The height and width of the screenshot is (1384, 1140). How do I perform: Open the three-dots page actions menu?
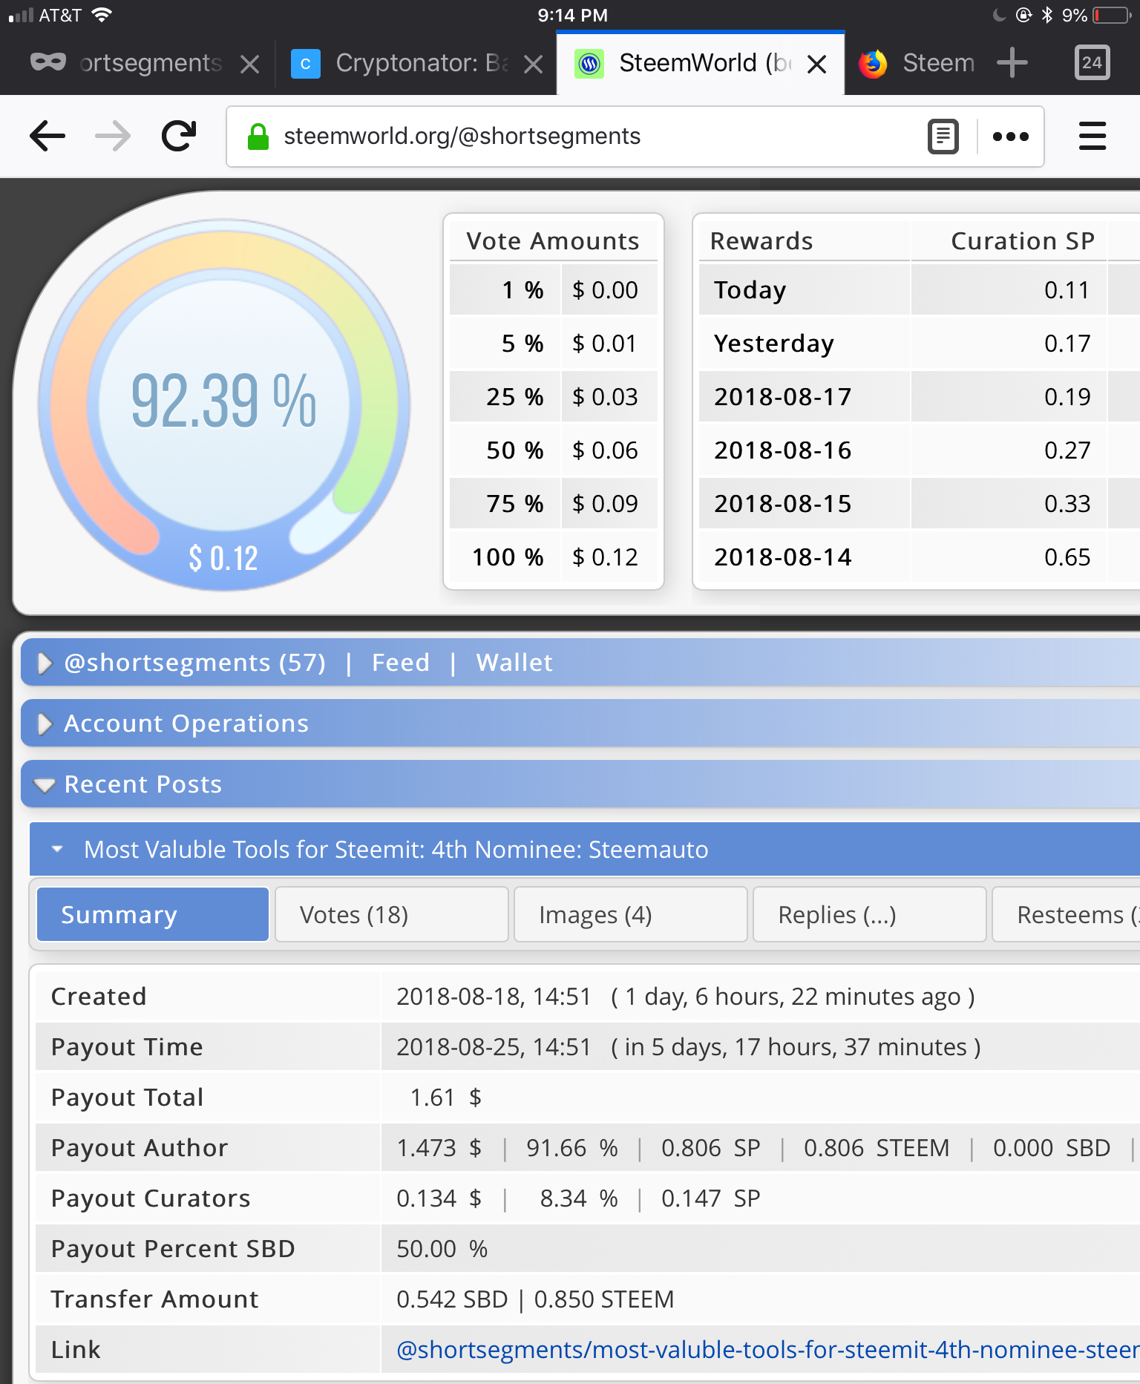[x=1010, y=137]
